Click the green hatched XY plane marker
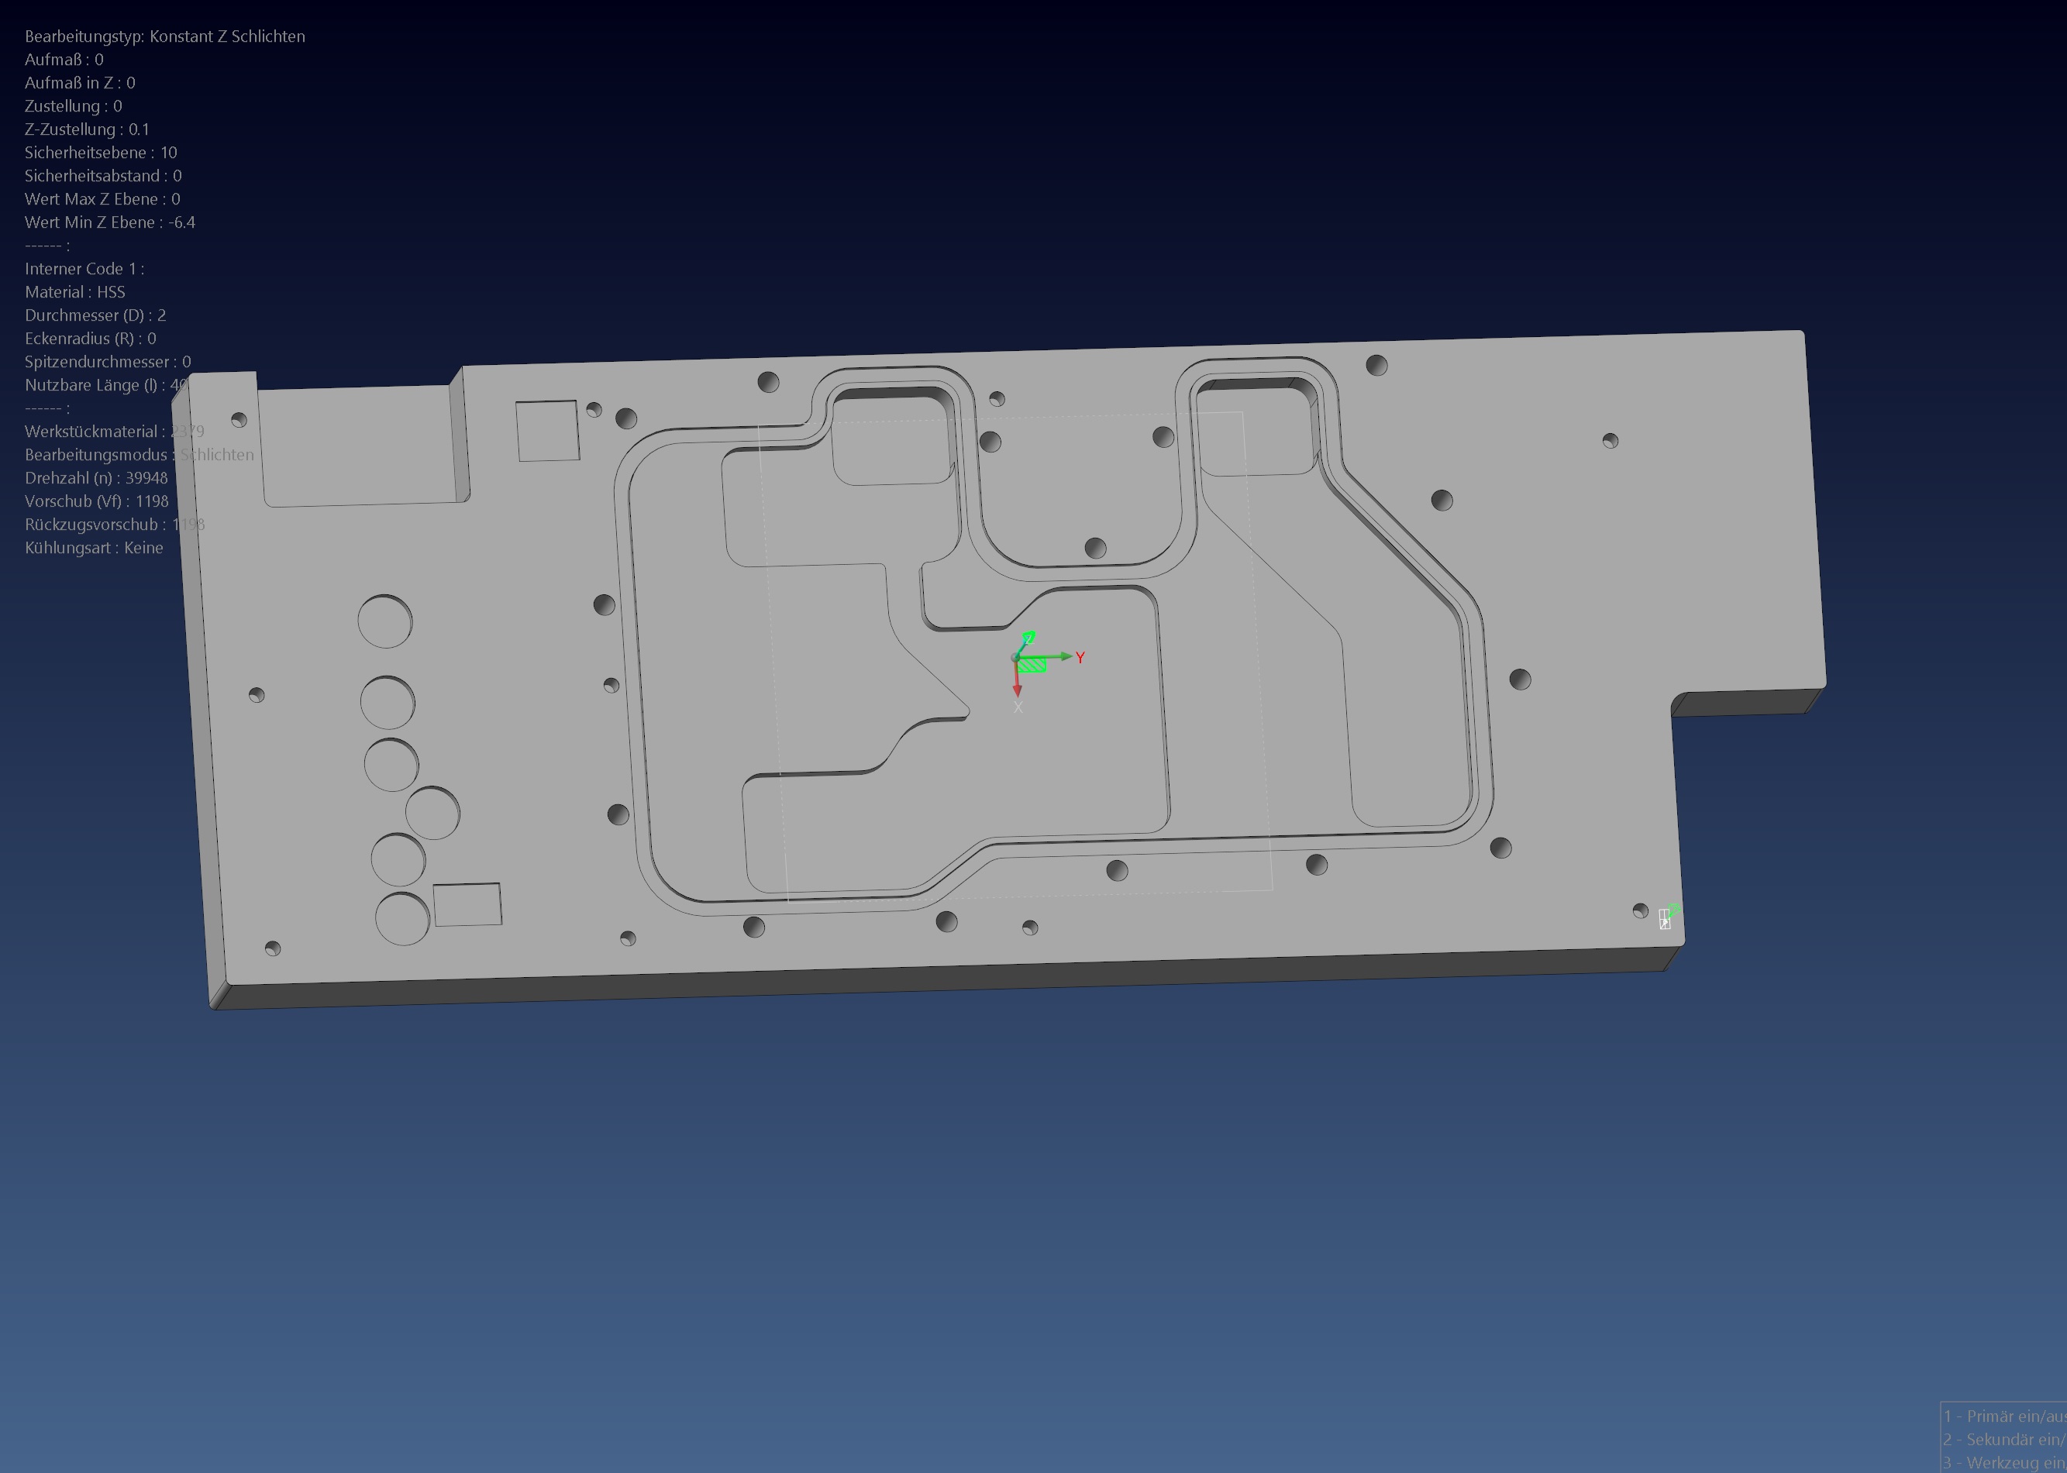 (x=1032, y=666)
